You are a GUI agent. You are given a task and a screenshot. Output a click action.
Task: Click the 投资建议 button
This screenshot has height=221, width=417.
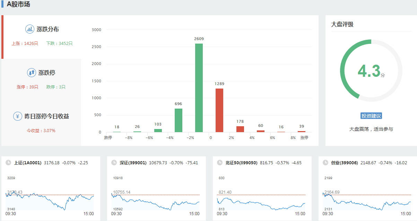coord(371,116)
